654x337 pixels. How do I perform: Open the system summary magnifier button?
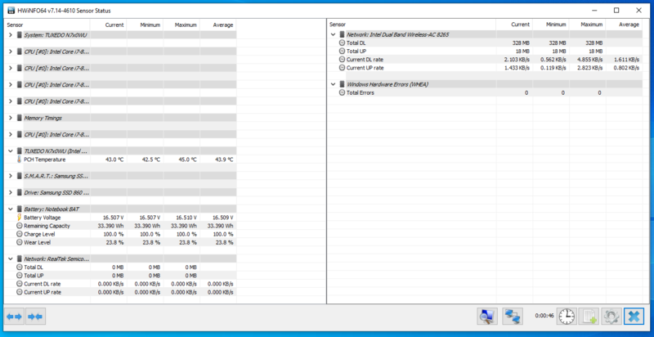click(x=486, y=317)
